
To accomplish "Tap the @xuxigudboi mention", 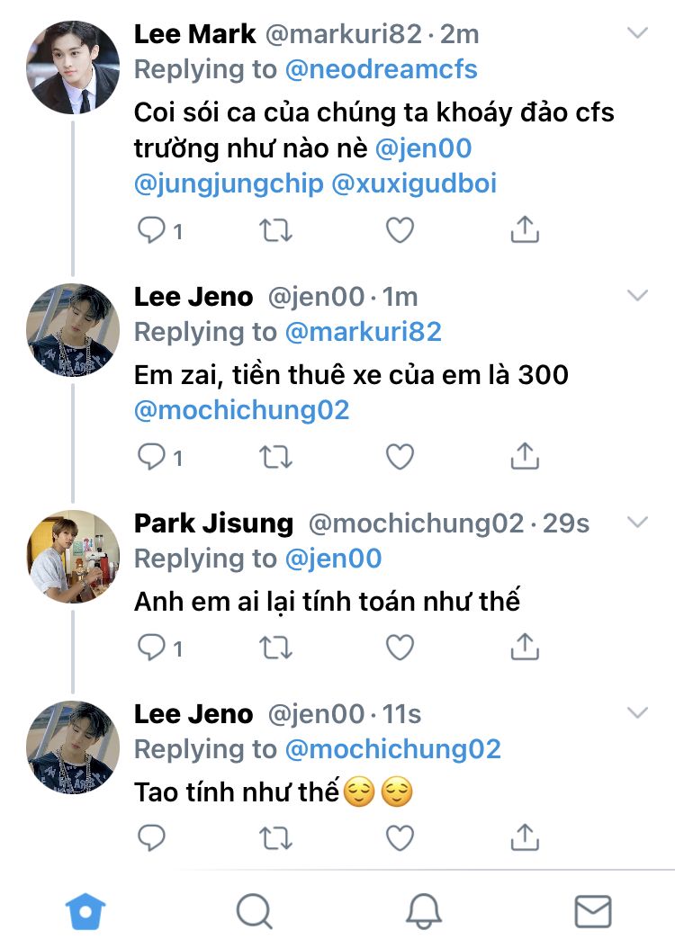I will 414,184.
